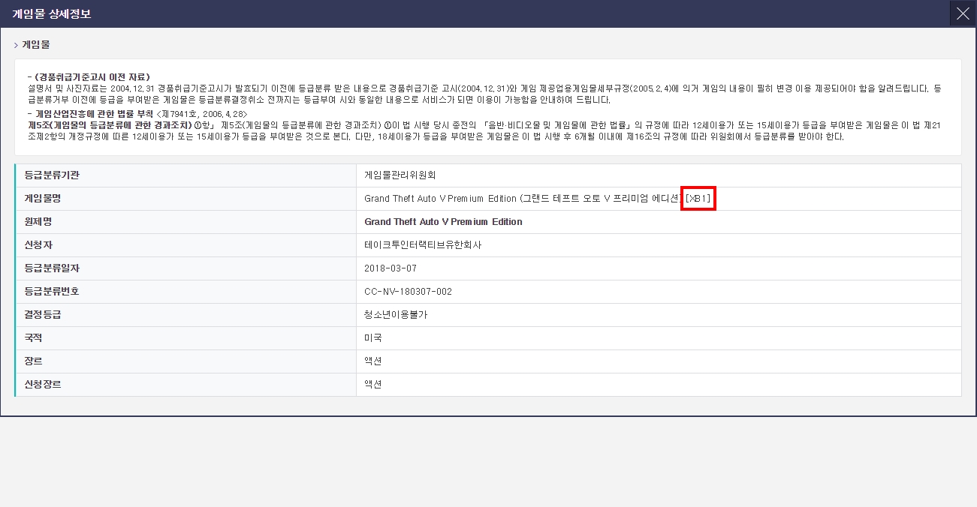The width and height of the screenshot is (977, 507).
Task: Click the chevron beside 게임물 section heading
Action: click(x=16, y=45)
